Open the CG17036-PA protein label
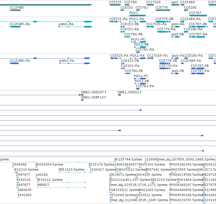This screenshot has width=216, height=204. tap(157, 56)
